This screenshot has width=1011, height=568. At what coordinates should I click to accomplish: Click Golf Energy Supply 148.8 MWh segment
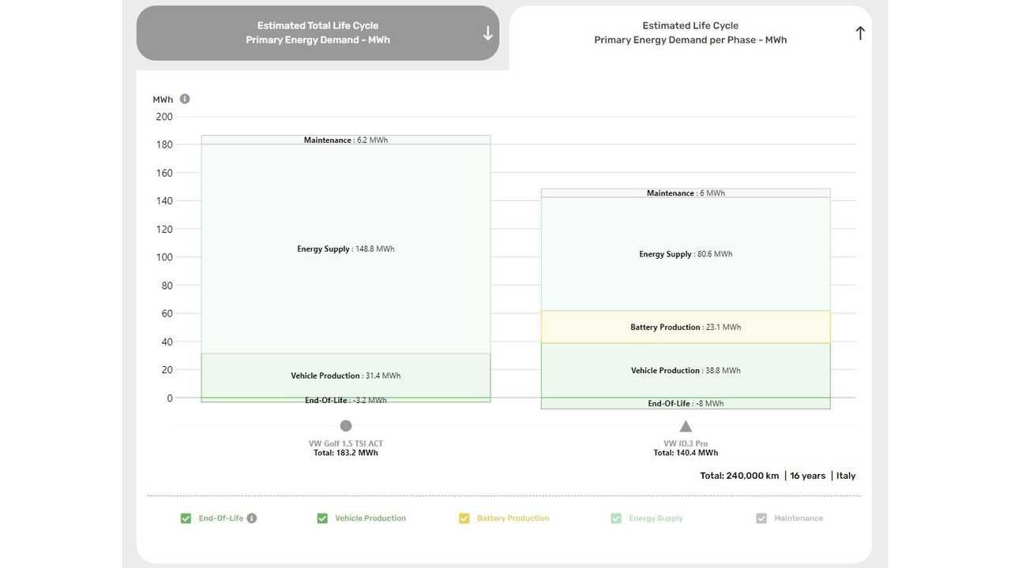(346, 248)
